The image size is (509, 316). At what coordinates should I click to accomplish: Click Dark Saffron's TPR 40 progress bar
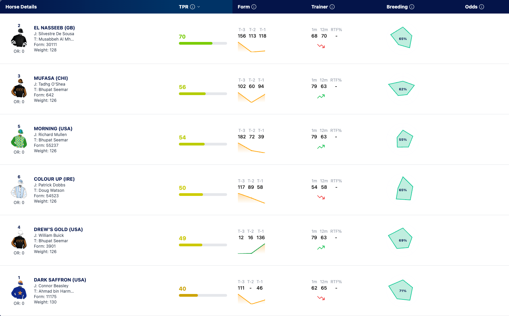pyautogui.click(x=203, y=295)
